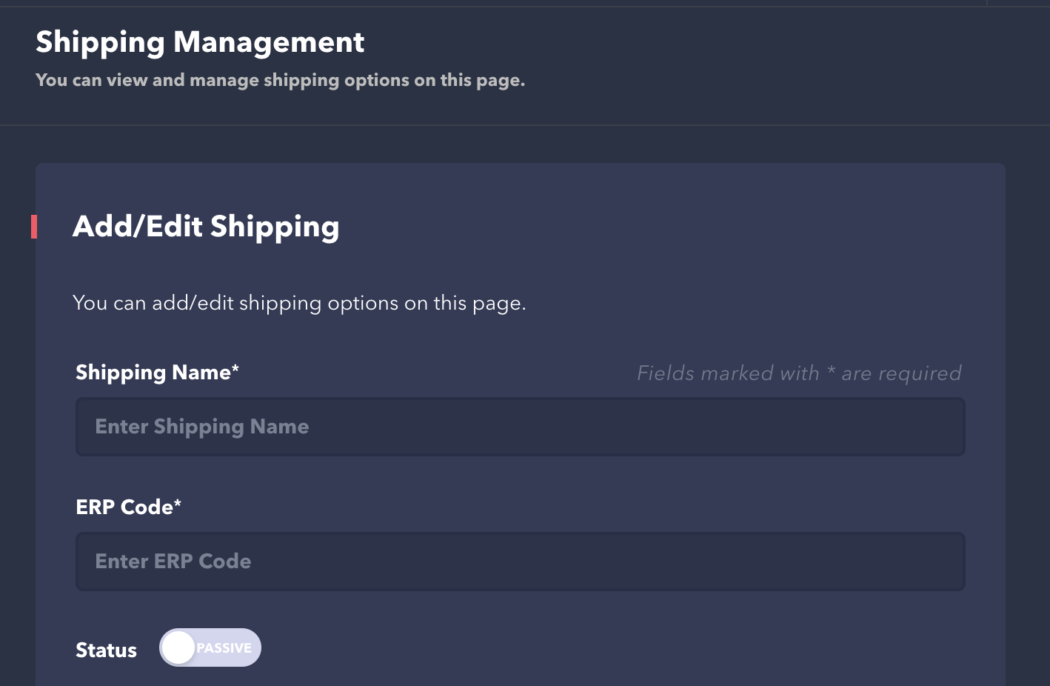Click the Enter Shipping Name placeholder text
The height and width of the screenshot is (686, 1050).
[202, 427]
